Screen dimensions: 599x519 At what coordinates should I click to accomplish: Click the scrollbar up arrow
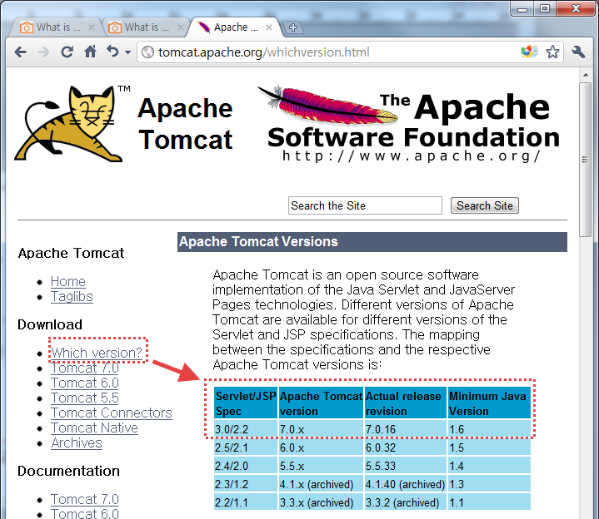click(585, 75)
